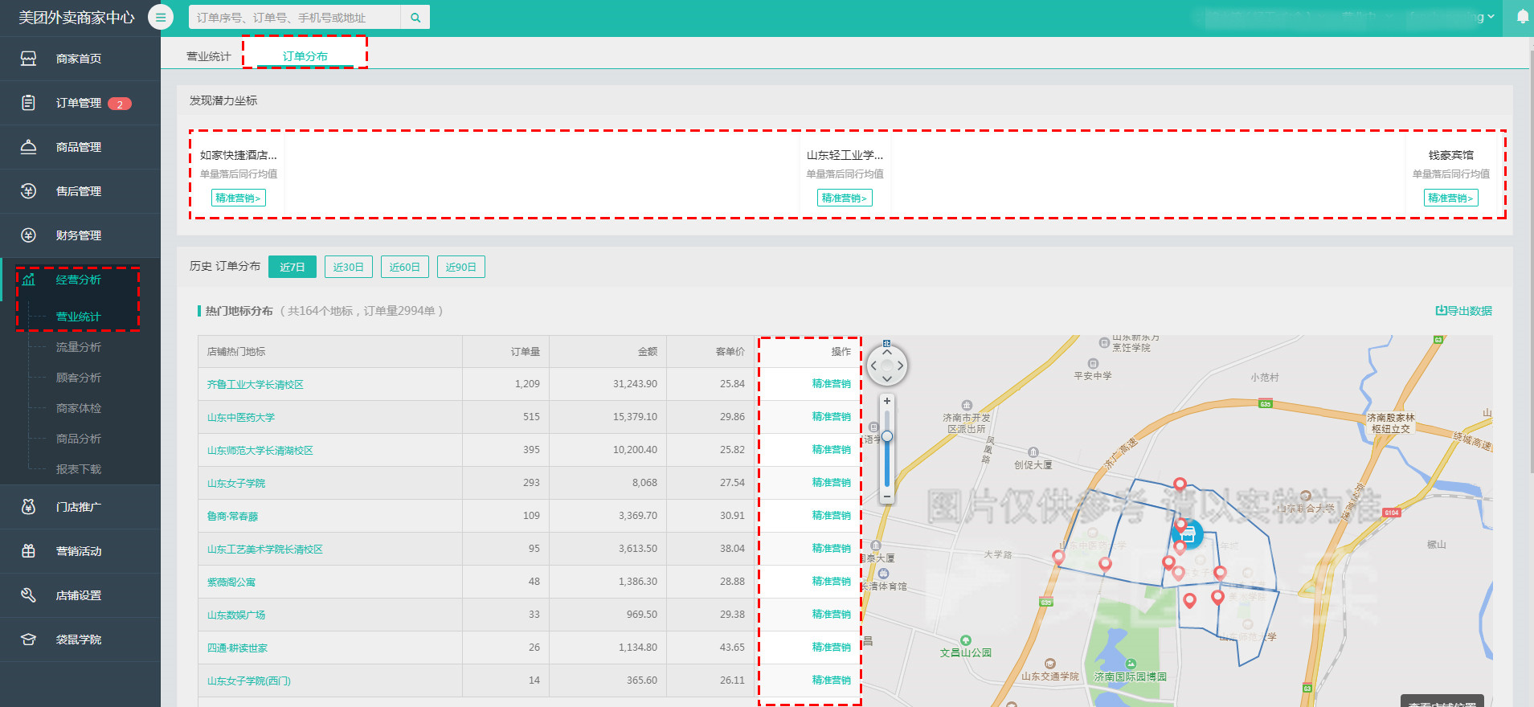Click map zoom in plus button
1534x707 pixels.
coord(887,401)
